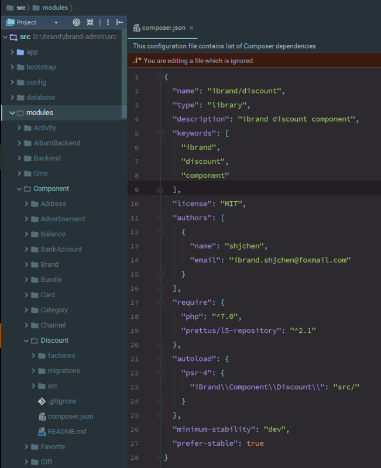The image size is (381, 468).
Task: Click the Project panel vertical scrollbar
Action: click(124, 74)
